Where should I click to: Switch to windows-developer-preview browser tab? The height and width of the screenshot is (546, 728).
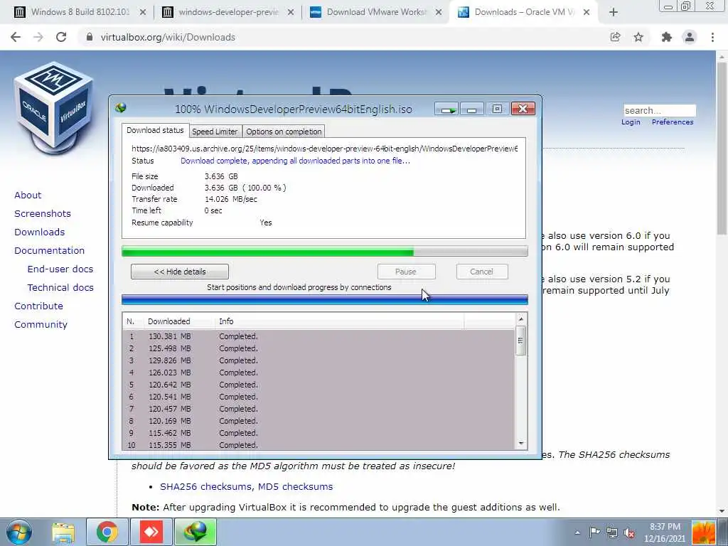[x=229, y=12]
